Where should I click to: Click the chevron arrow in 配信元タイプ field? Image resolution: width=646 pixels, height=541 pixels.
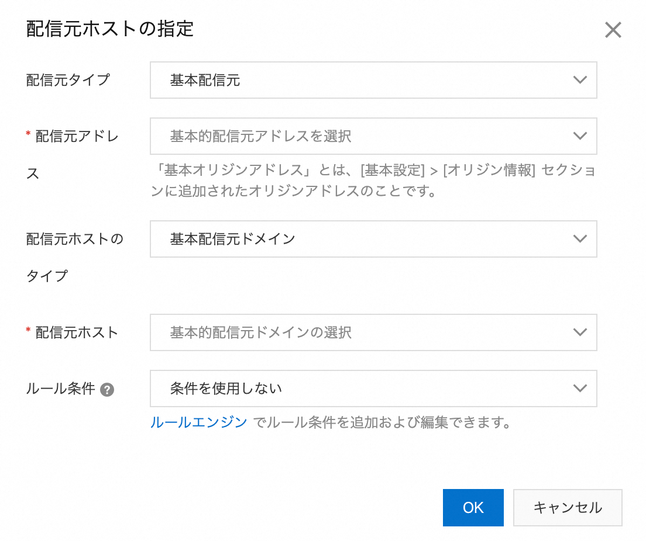(x=579, y=80)
